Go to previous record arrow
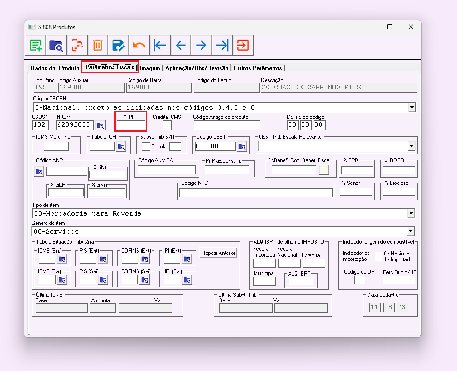Viewport: 457px width, 371px height. pos(181,46)
